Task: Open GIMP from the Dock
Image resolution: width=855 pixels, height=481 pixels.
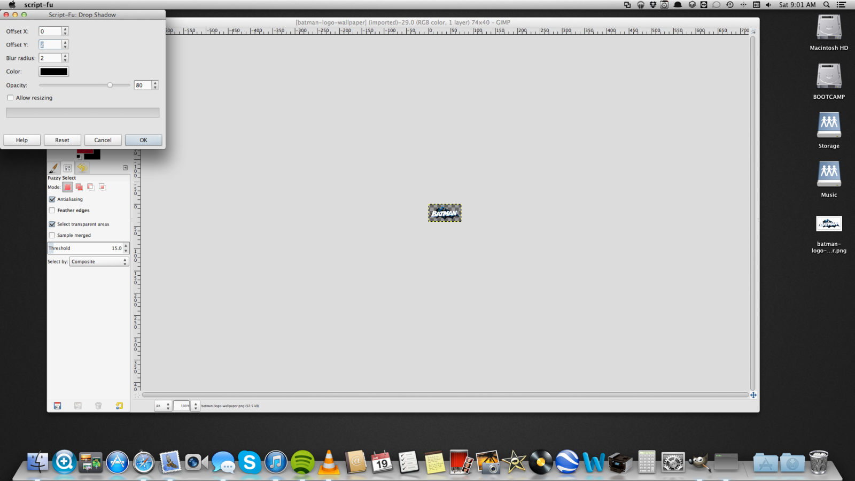Action: [699, 462]
